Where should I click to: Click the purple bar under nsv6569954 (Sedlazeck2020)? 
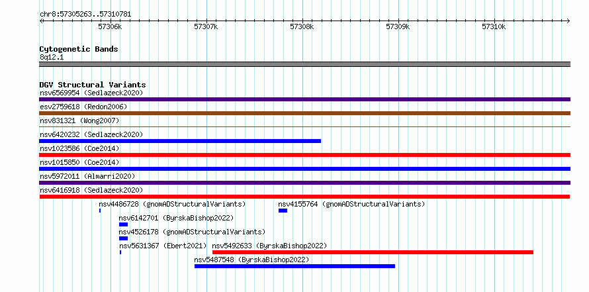point(304,99)
